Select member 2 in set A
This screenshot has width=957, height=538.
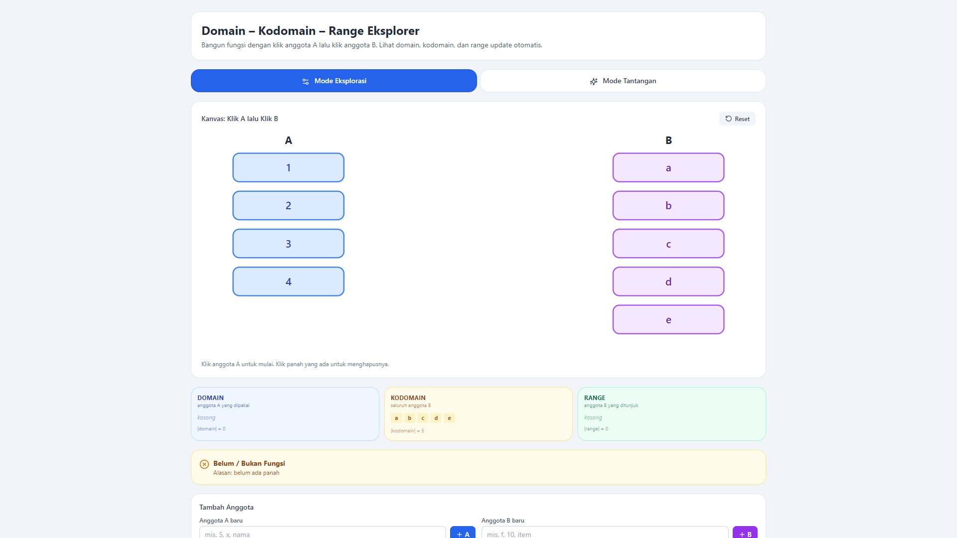coord(288,205)
